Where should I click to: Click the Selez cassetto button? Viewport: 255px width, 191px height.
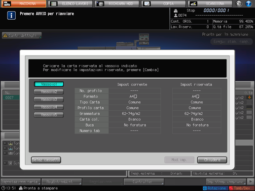(46, 160)
